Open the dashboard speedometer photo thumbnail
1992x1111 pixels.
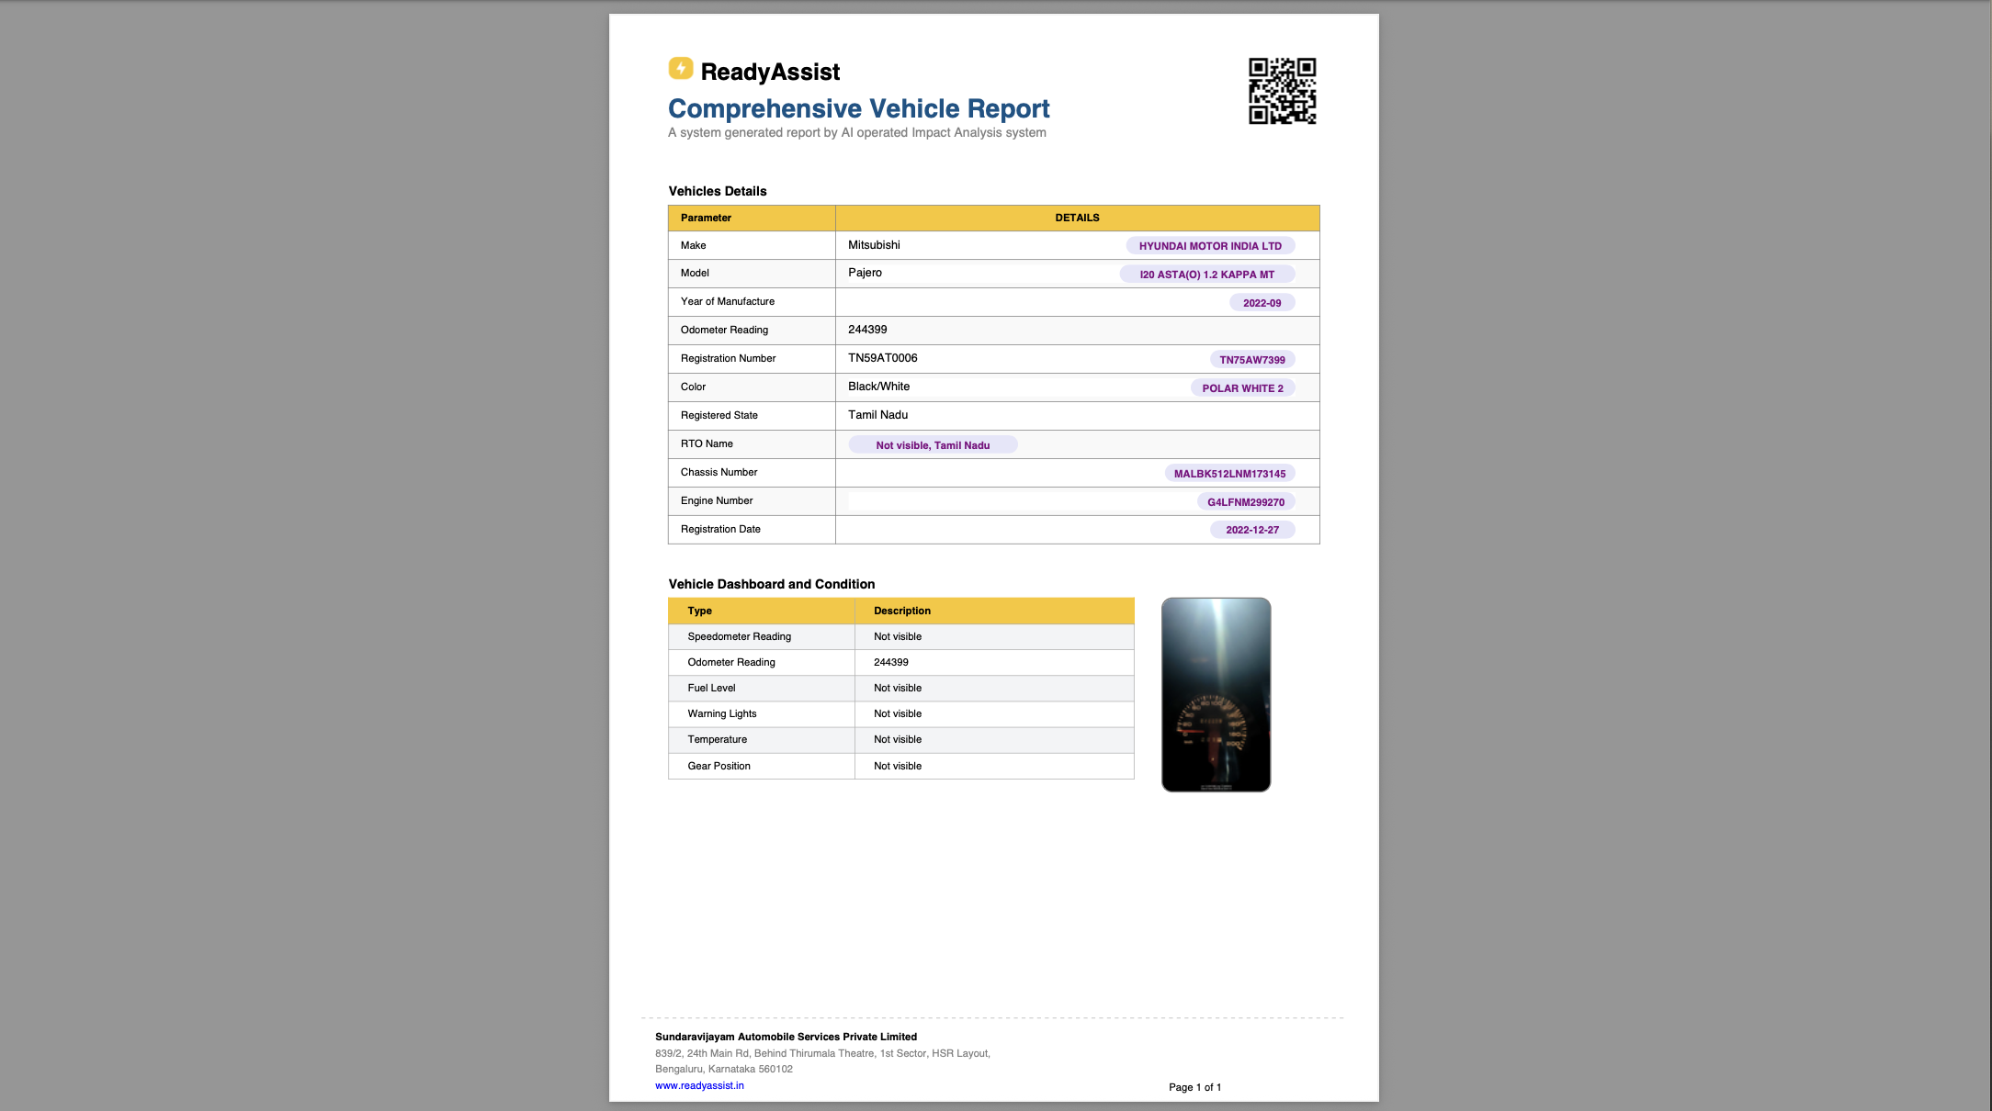pyautogui.click(x=1216, y=695)
